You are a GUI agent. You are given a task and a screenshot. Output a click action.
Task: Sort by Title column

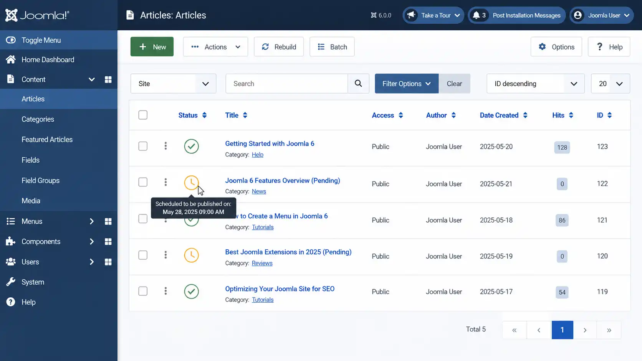tap(236, 115)
